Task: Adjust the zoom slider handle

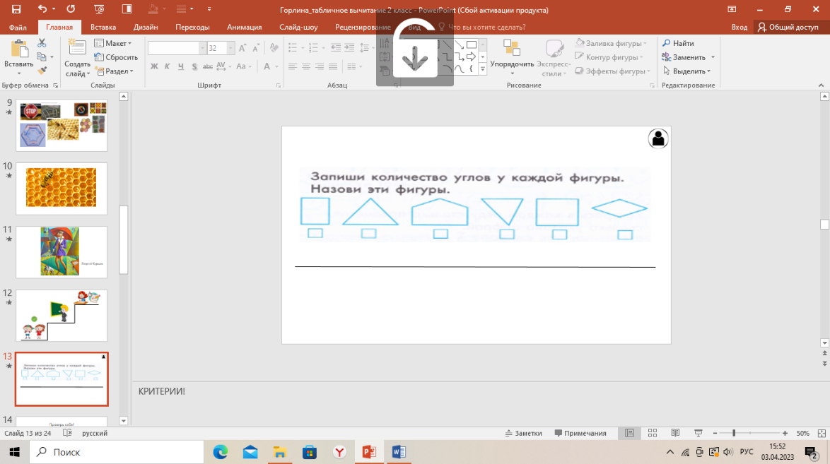Action: point(734,433)
